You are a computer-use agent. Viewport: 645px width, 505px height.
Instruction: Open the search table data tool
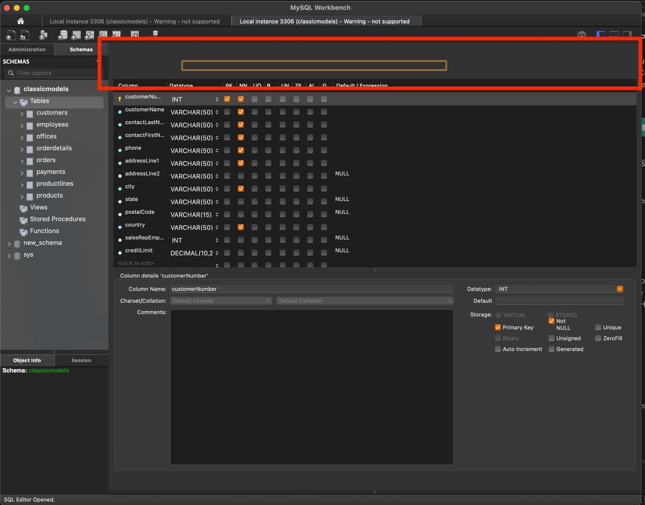click(x=135, y=35)
